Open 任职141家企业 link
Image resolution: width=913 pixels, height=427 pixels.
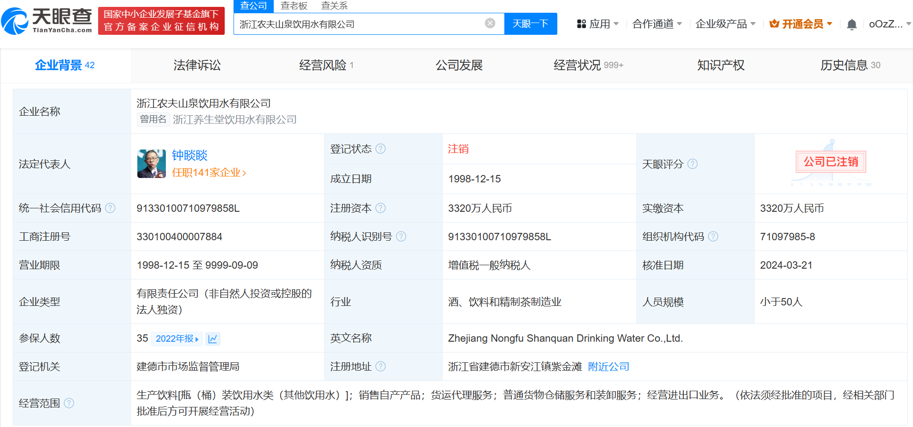(x=209, y=173)
